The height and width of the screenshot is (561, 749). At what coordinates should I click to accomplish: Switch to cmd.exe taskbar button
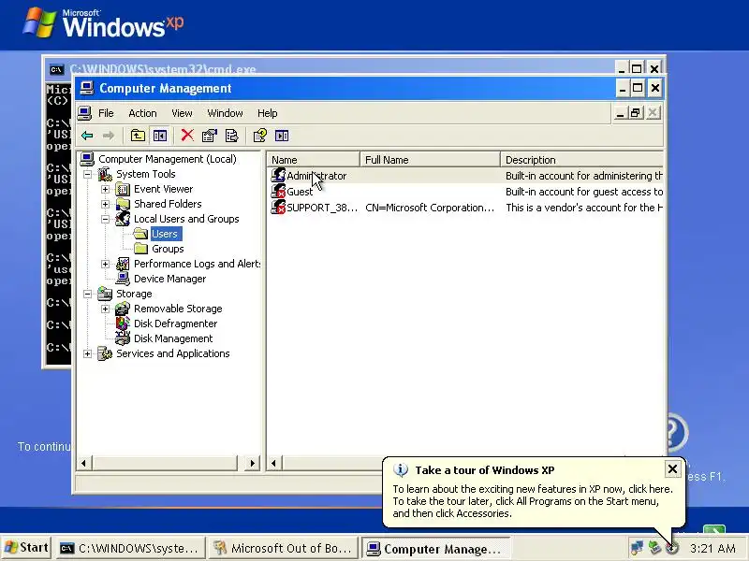pyautogui.click(x=130, y=548)
